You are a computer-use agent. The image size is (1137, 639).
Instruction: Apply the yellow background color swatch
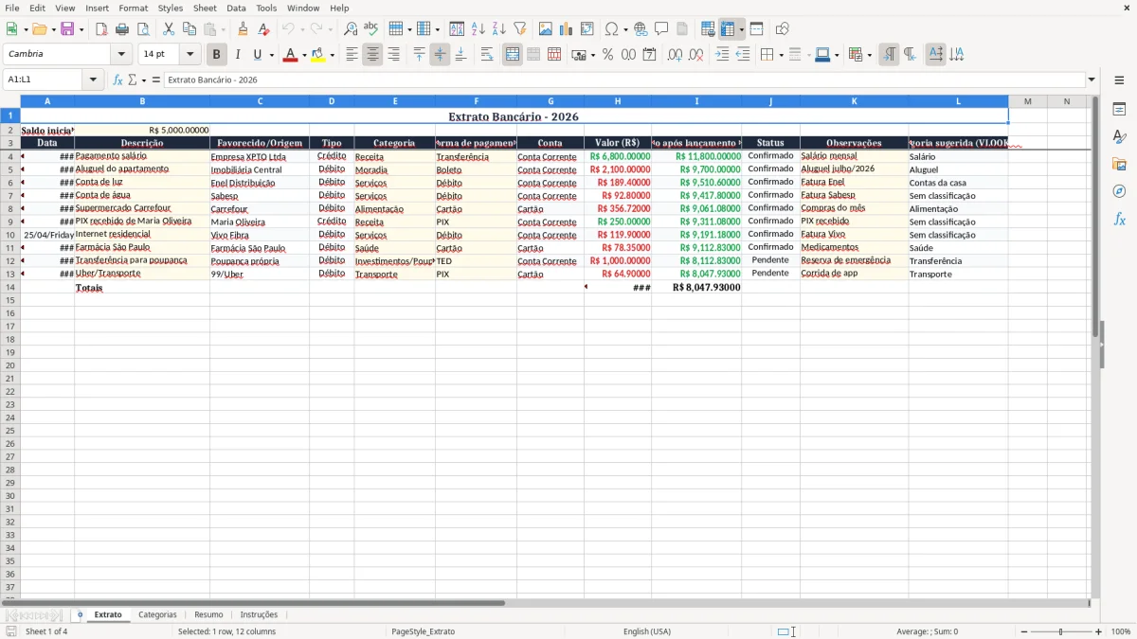pos(318,55)
